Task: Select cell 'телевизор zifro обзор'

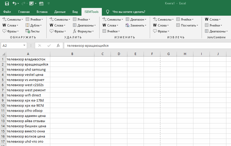Action: pyautogui.click(x=28, y=111)
